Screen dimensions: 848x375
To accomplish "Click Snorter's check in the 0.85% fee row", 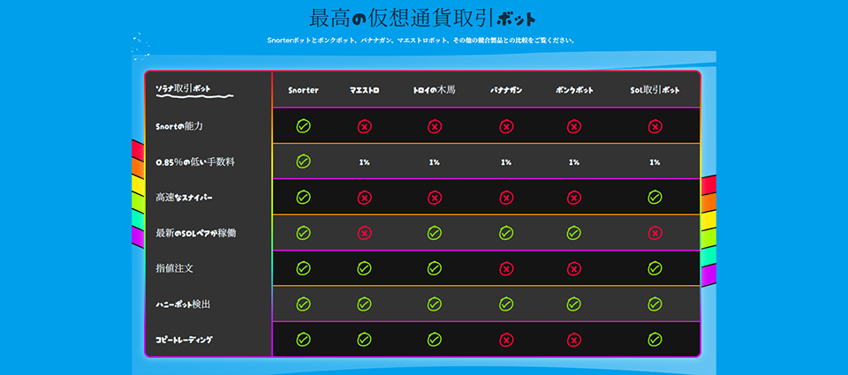I will 303,161.
